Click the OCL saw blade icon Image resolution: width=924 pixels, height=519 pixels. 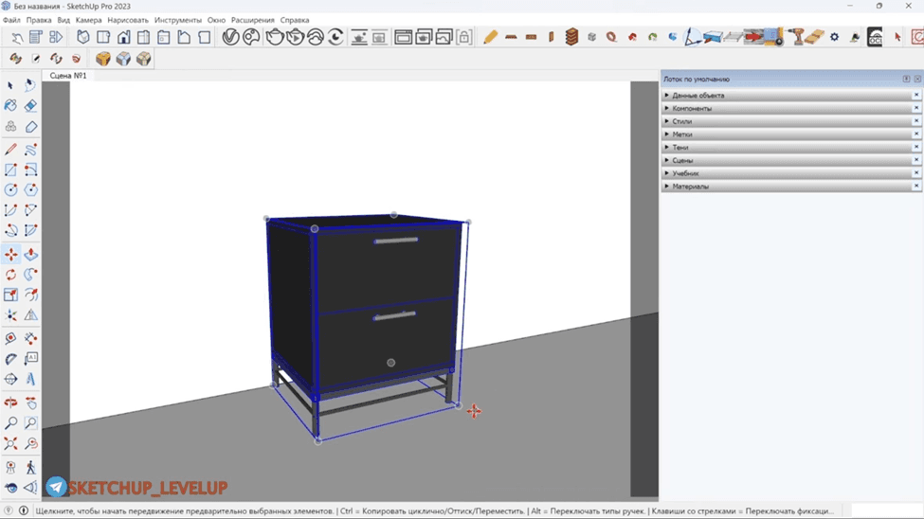(x=875, y=37)
